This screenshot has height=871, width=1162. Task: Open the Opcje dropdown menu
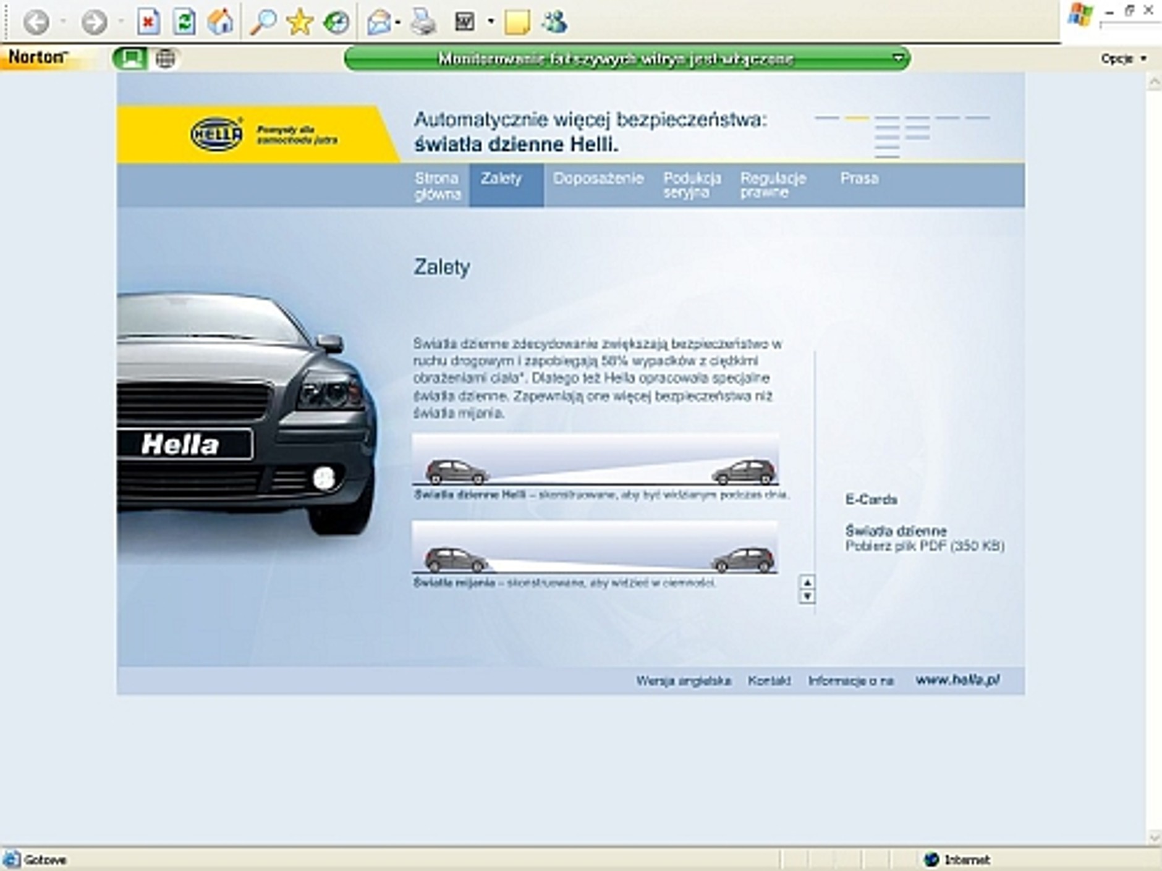coord(1123,59)
